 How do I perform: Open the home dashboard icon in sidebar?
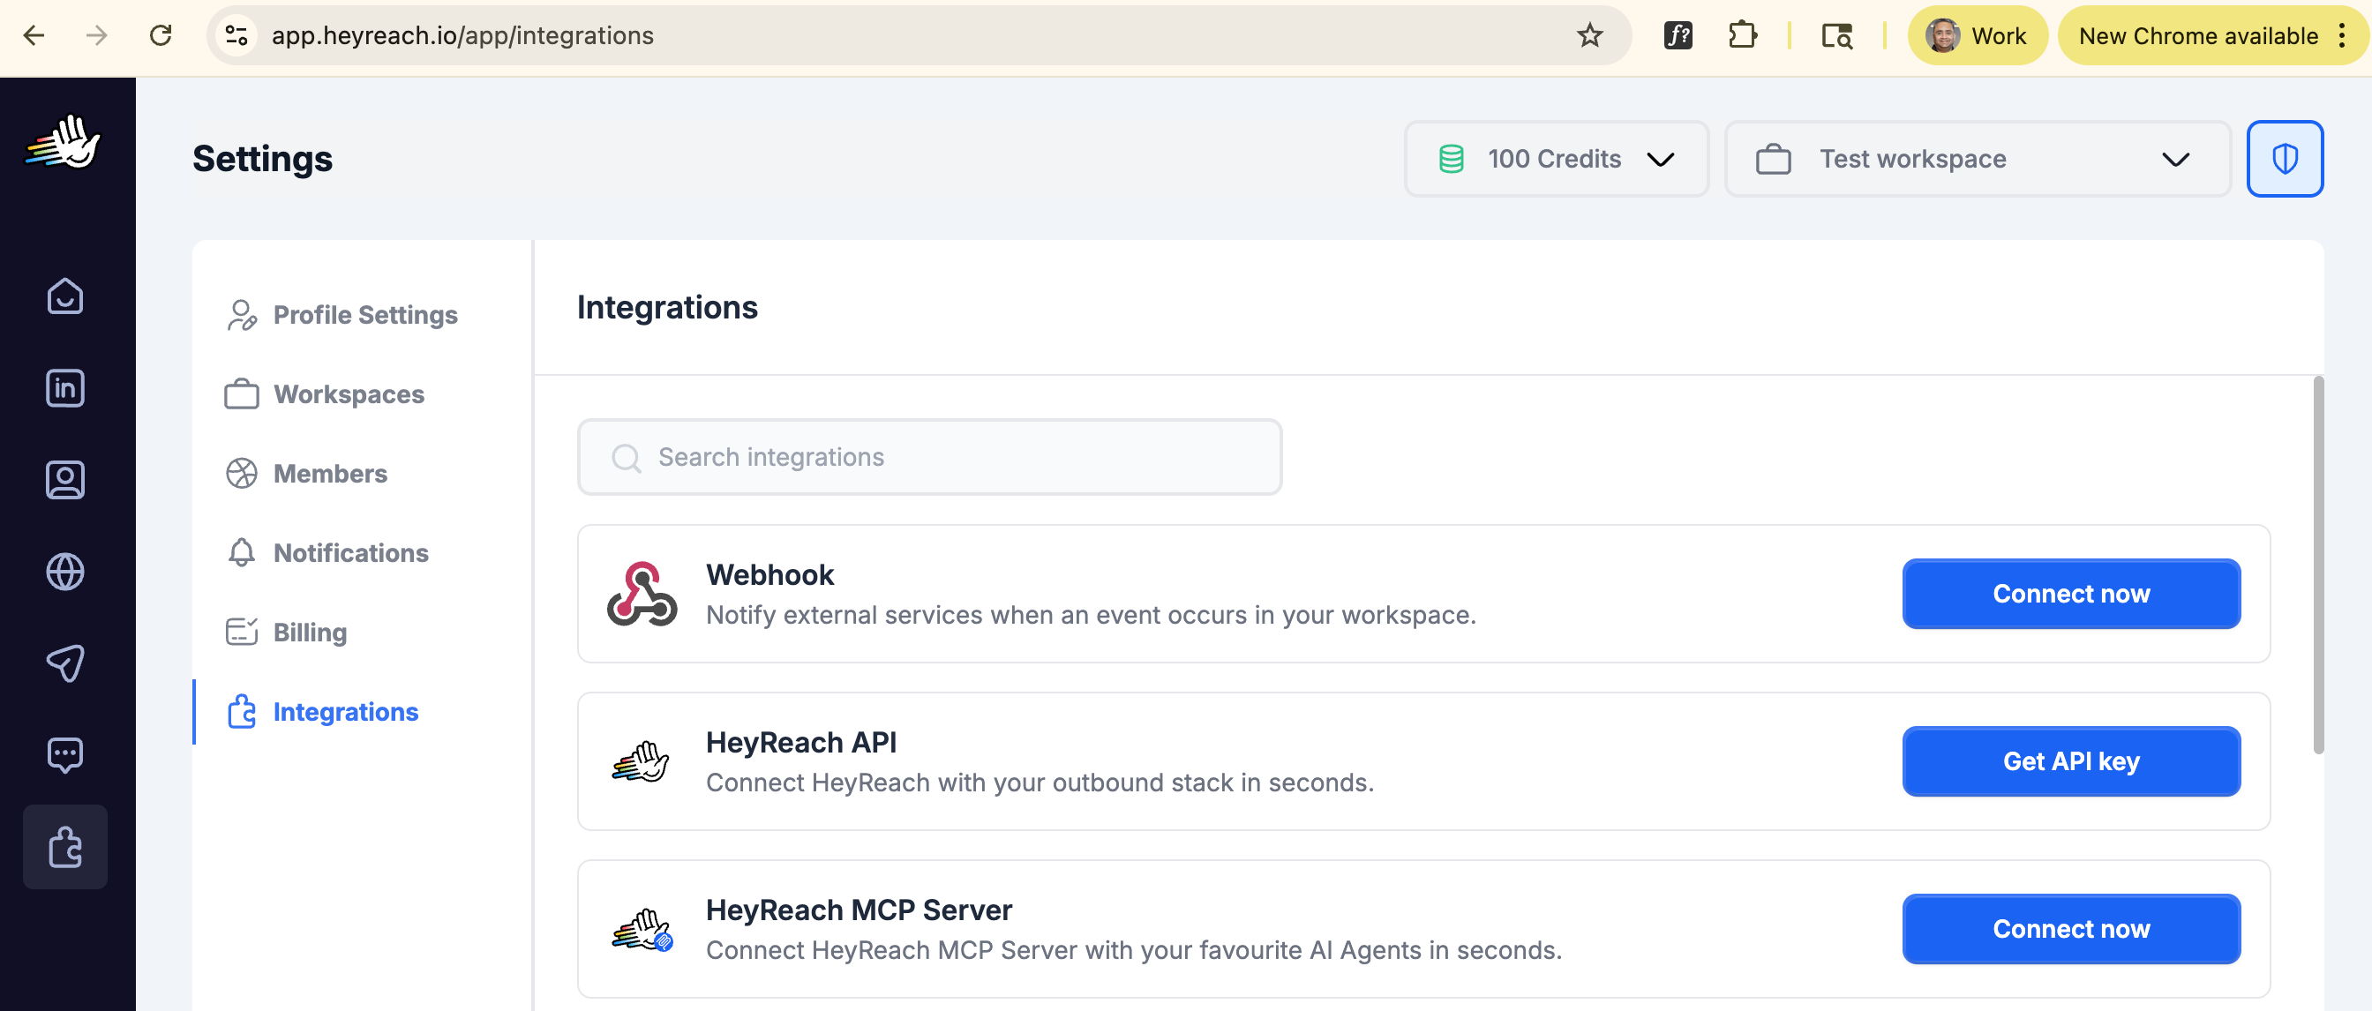64,296
